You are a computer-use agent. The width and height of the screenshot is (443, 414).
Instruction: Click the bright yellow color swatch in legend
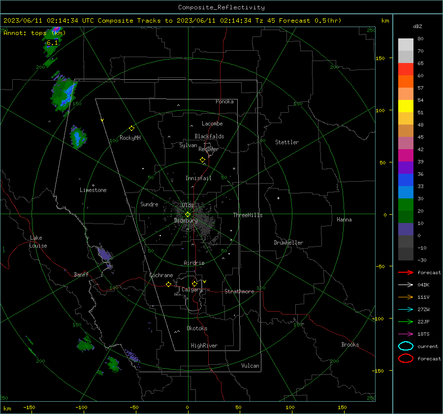click(406, 106)
